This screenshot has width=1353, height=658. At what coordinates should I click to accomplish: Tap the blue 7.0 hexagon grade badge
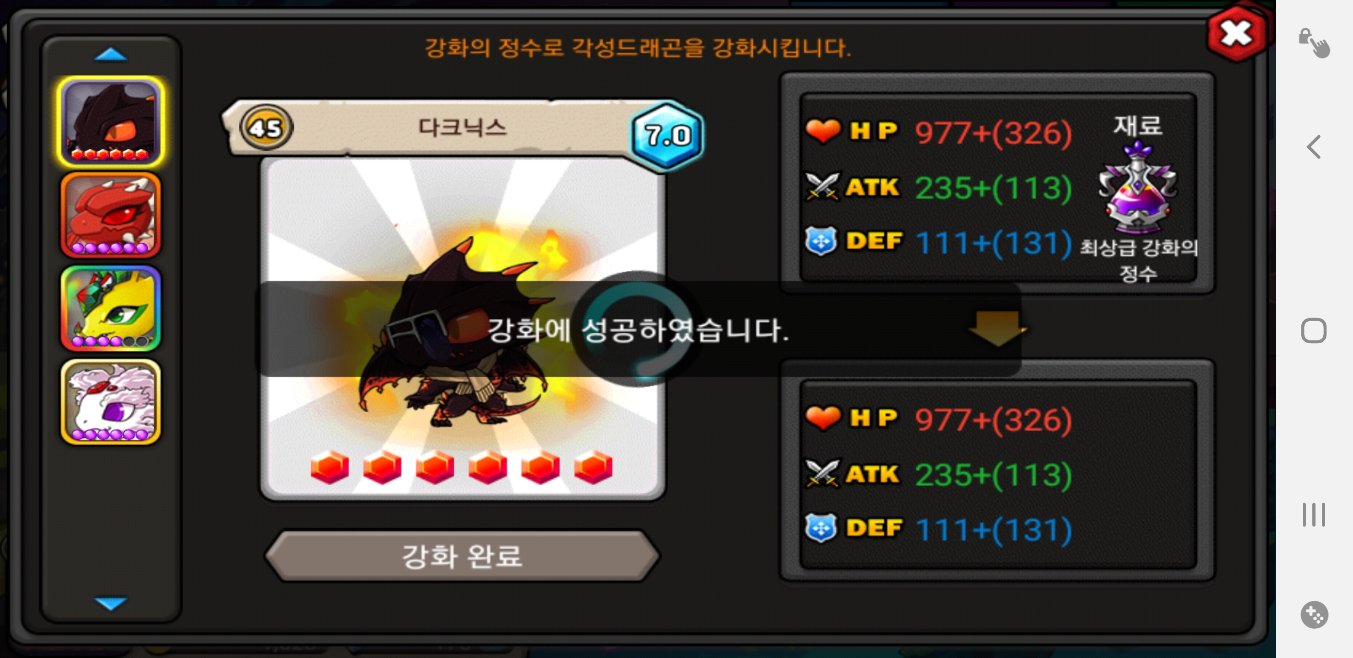point(667,135)
